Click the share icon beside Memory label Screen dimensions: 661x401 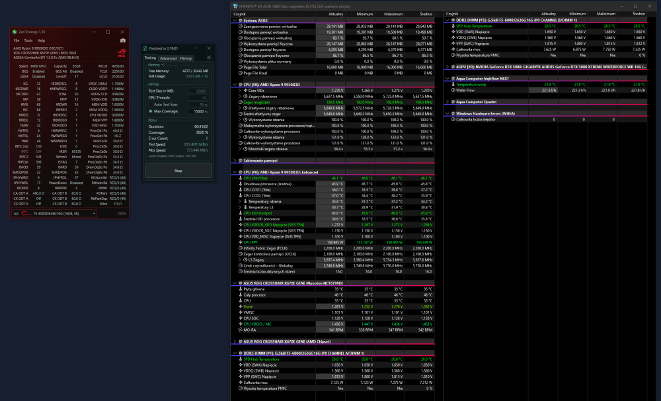[163, 65]
